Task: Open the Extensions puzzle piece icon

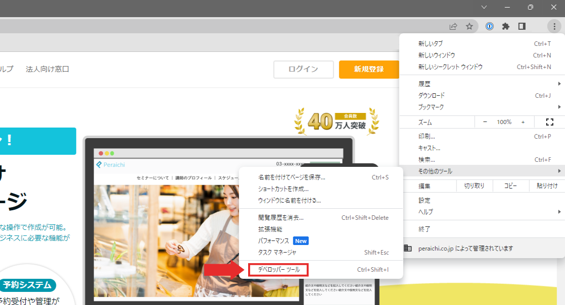Action: [x=506, y=26]
